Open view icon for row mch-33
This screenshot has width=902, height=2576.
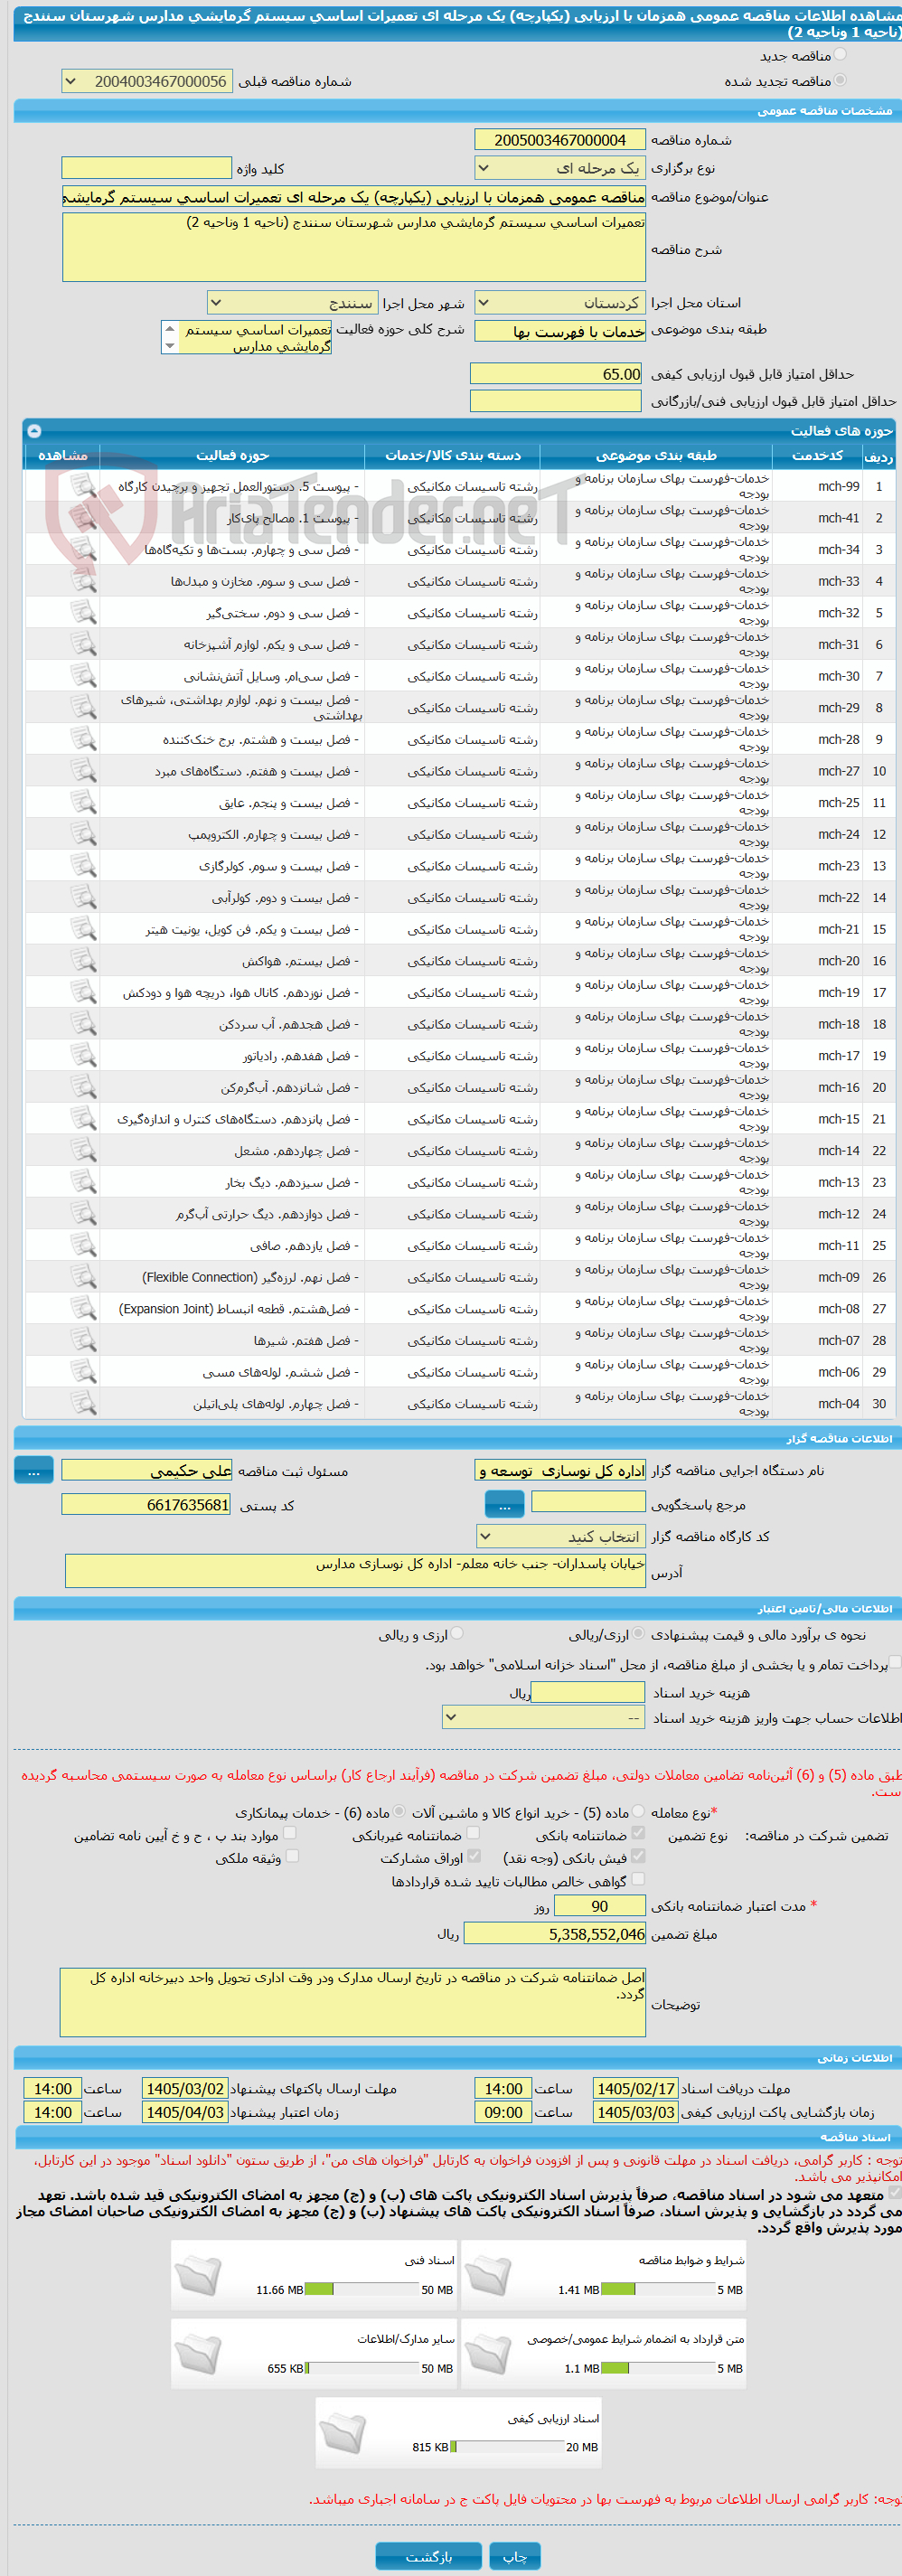[83, 581]
